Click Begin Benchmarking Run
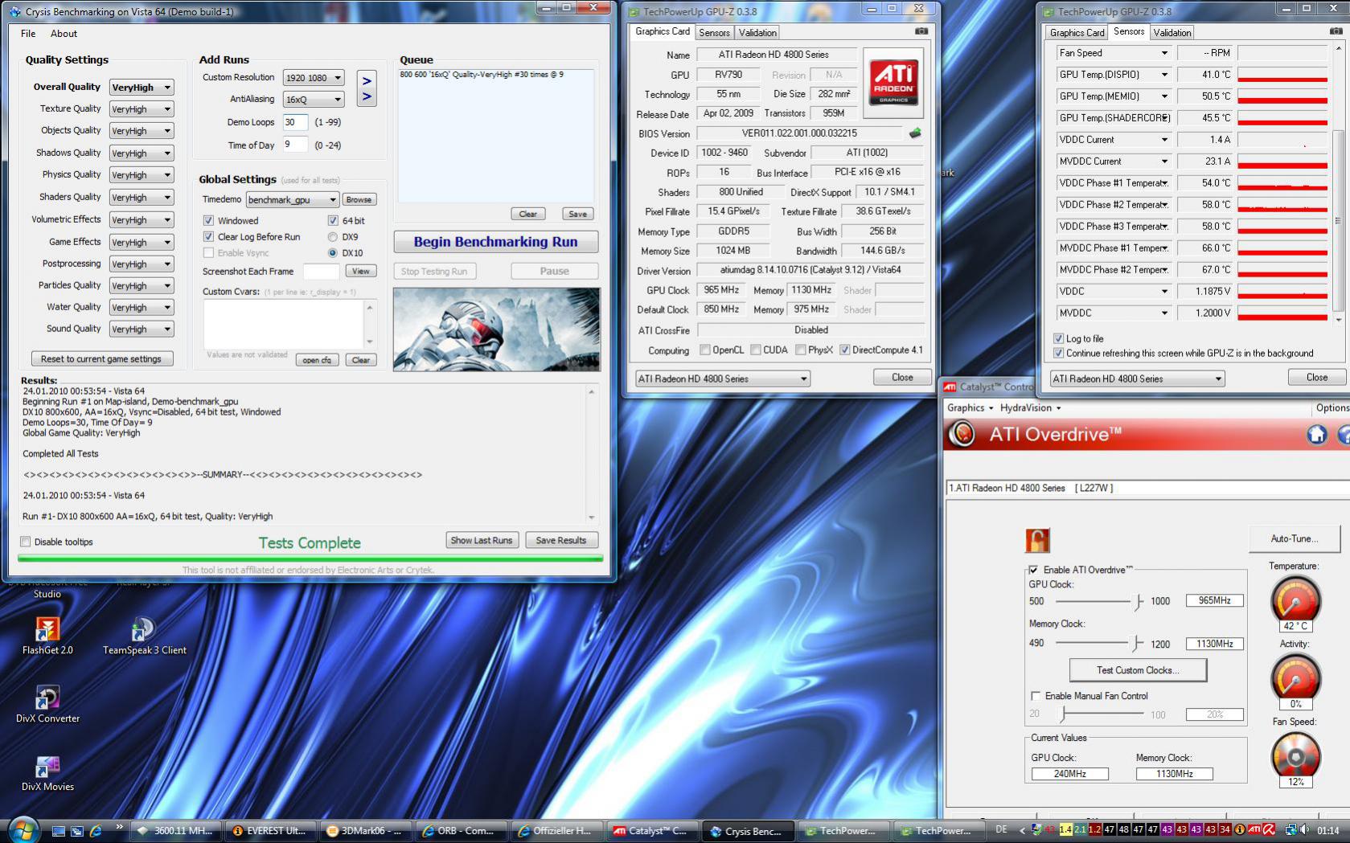This screenshot has width=1350, height=843. coord(496,242)
